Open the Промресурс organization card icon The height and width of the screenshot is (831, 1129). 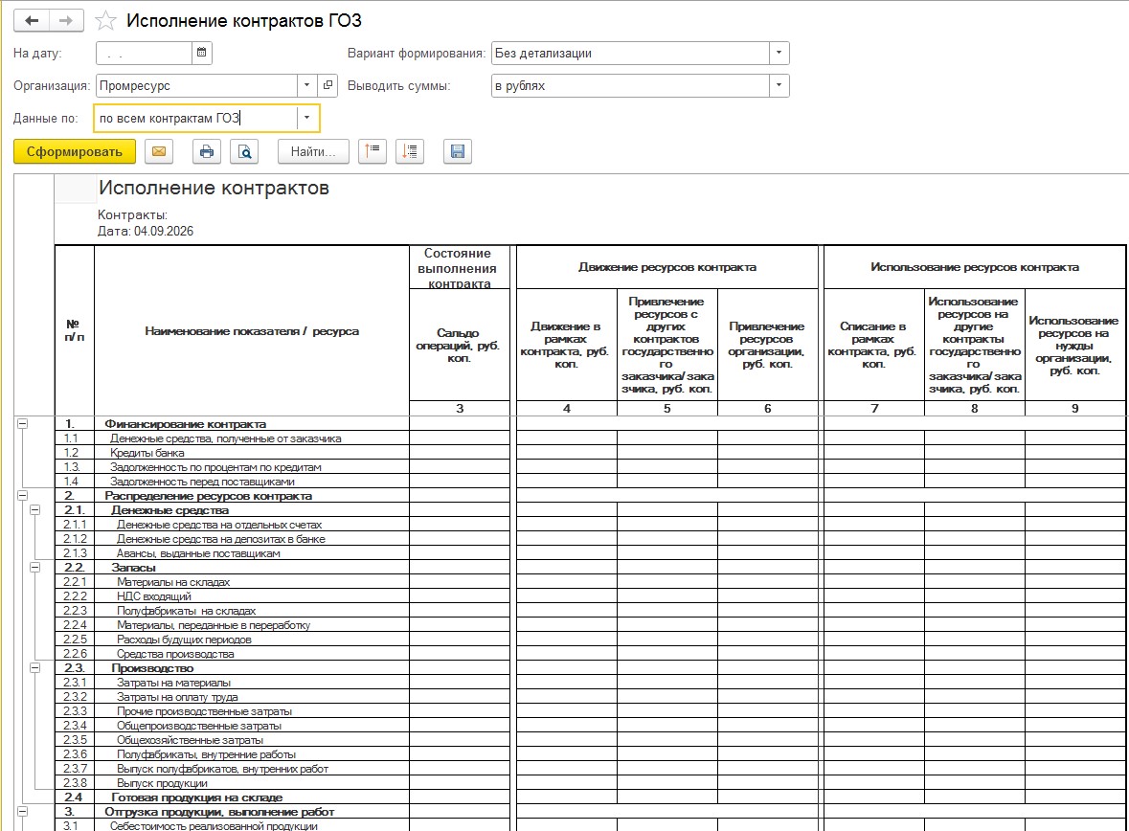click(x=328, y=85)
